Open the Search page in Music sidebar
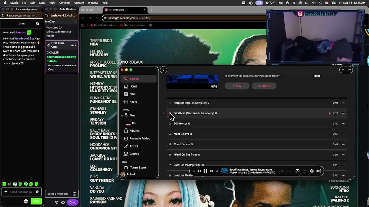 pos(139,78)
